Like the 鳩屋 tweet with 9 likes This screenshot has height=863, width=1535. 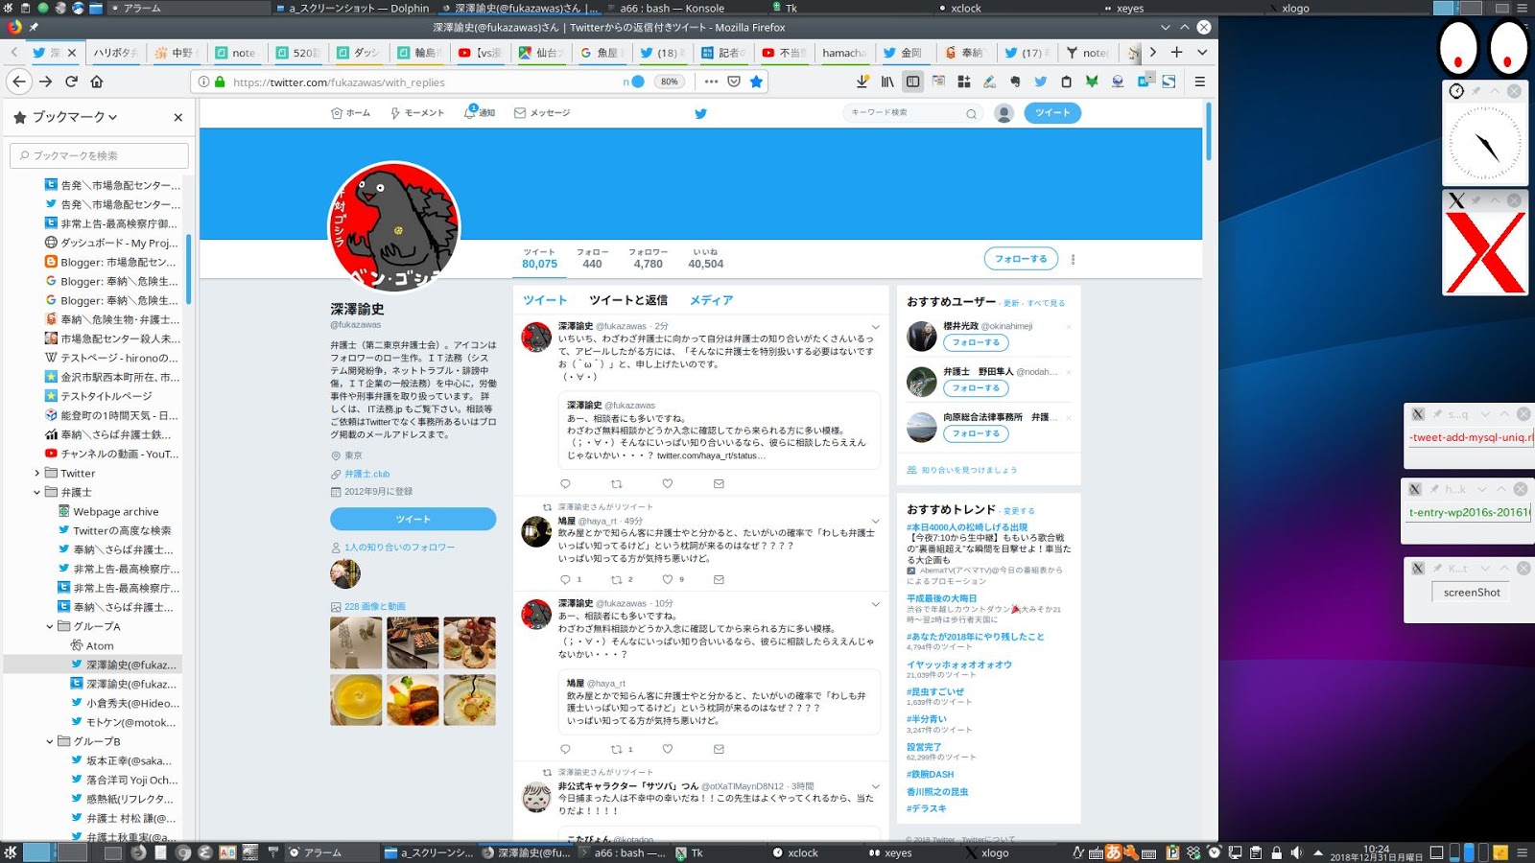coord(668,579)
